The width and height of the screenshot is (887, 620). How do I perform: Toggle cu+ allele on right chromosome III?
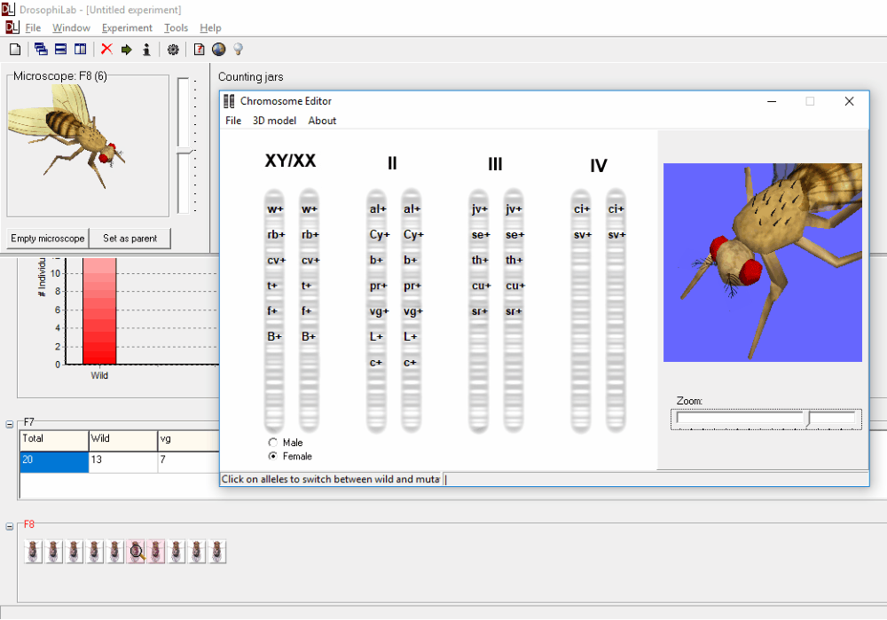(x=515, y=286)
